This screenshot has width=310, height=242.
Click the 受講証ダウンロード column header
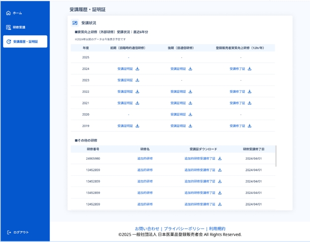pyautogui.click(x=203, y=149)
